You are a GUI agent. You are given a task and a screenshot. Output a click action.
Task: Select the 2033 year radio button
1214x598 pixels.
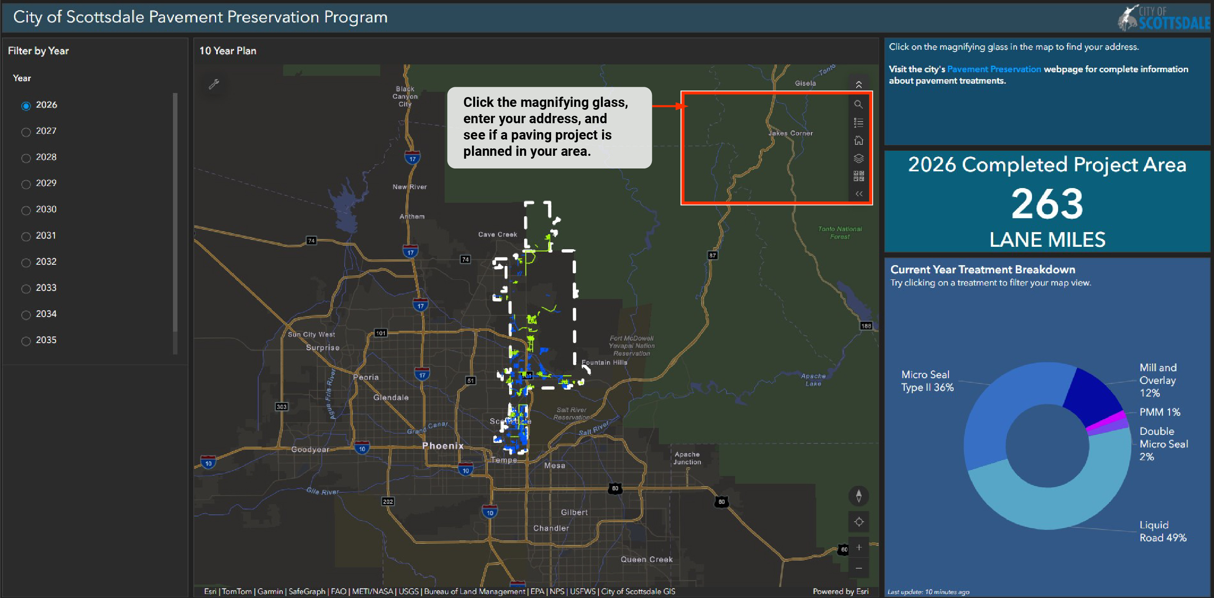tap(26, 289)
